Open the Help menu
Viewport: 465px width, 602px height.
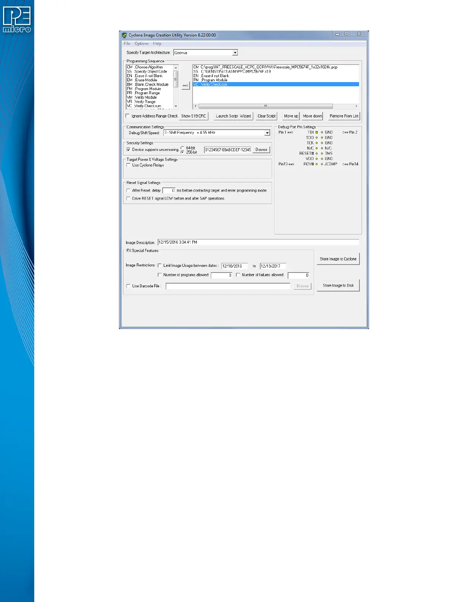(x=157, y=44)
